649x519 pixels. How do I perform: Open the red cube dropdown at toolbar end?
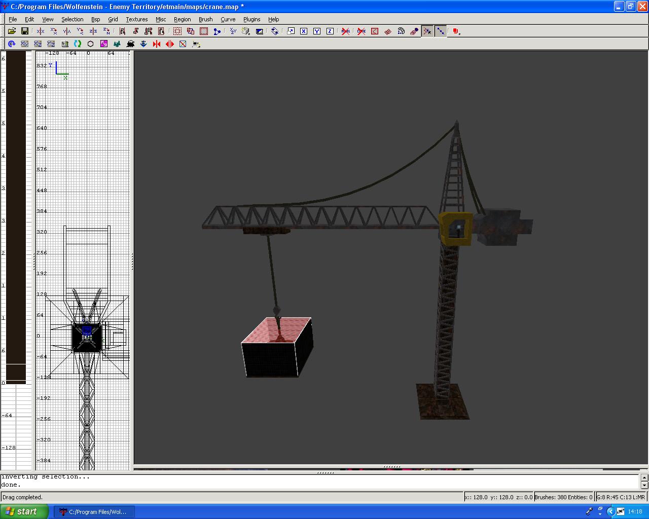point(456,31)
